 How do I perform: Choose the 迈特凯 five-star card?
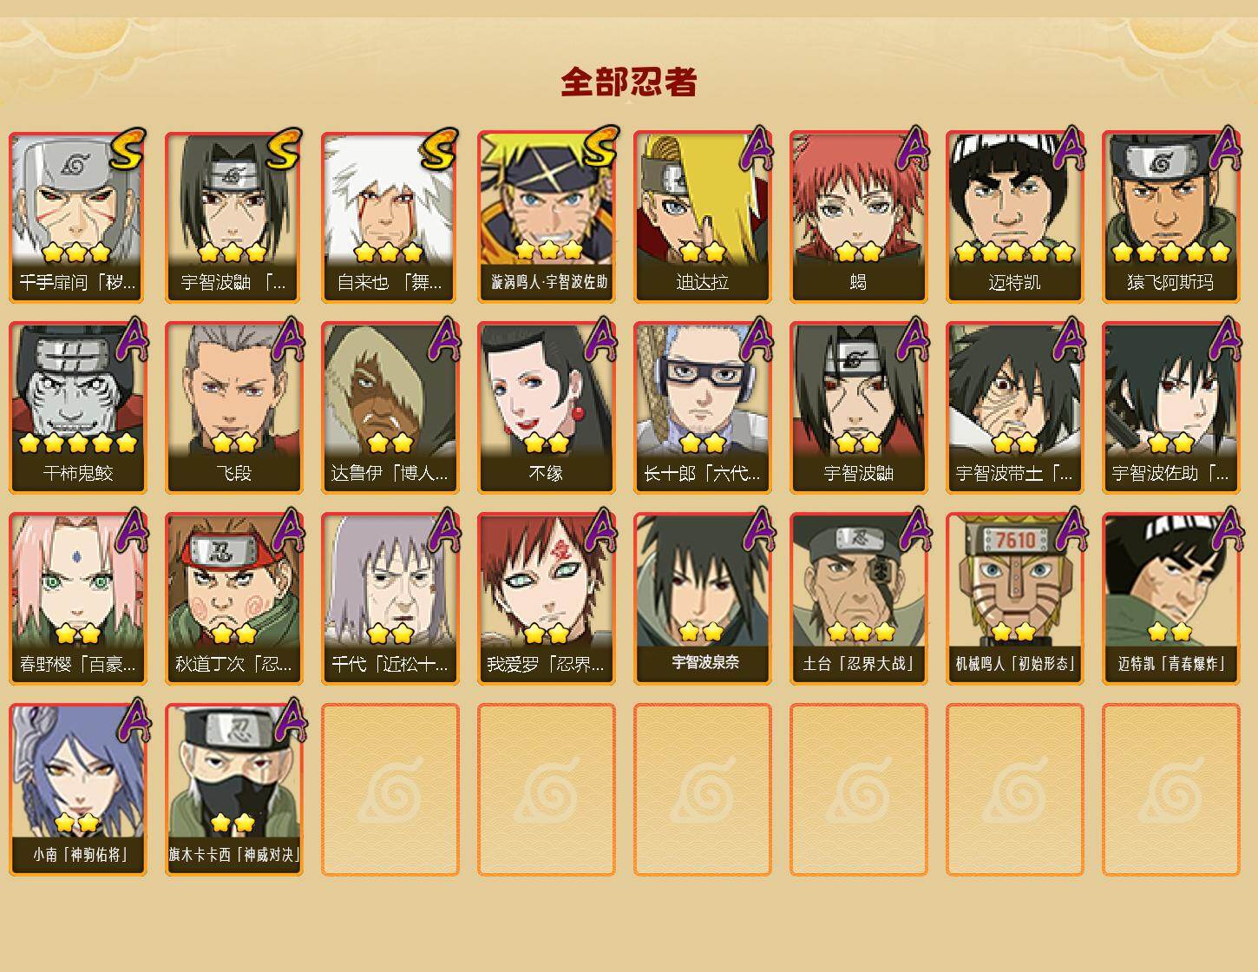coord(1015,217)
